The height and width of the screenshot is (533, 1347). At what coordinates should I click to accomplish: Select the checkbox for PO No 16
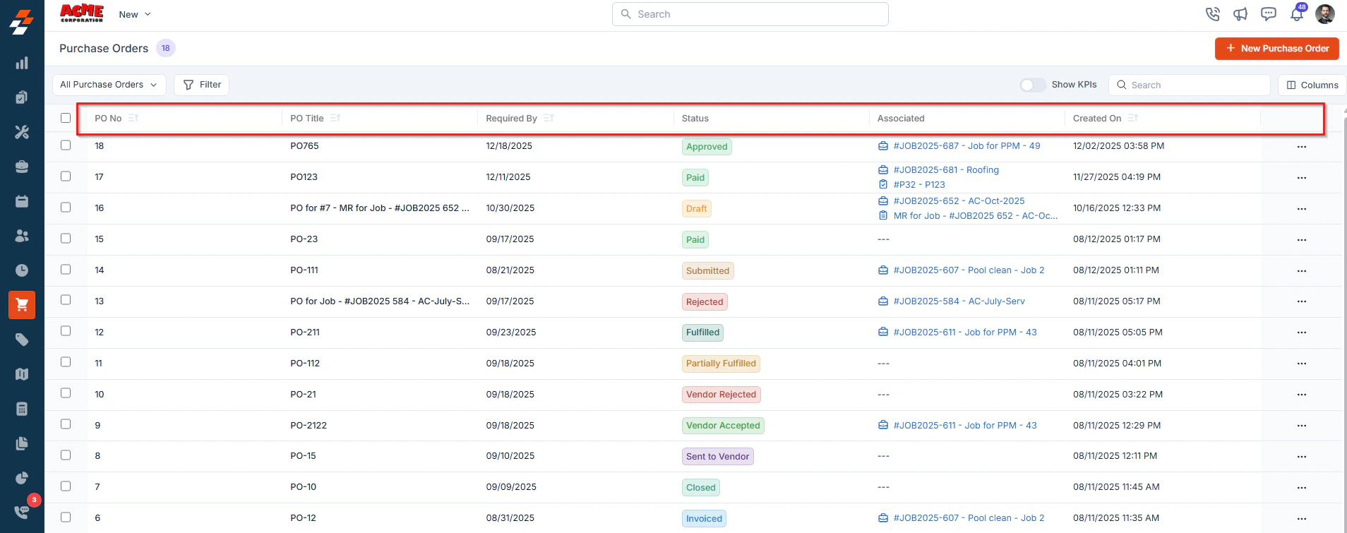pyautogui.click(x=66, y=208)
